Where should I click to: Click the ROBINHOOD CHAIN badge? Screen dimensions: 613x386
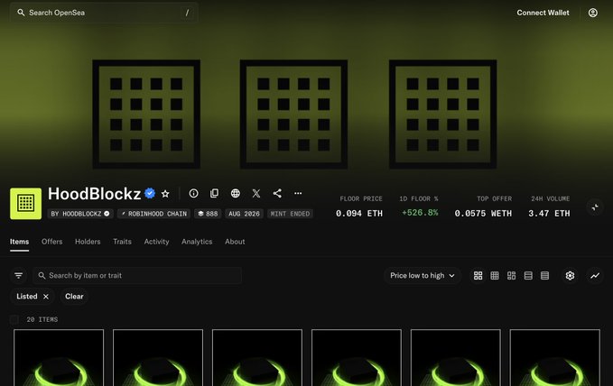[154, 214]
